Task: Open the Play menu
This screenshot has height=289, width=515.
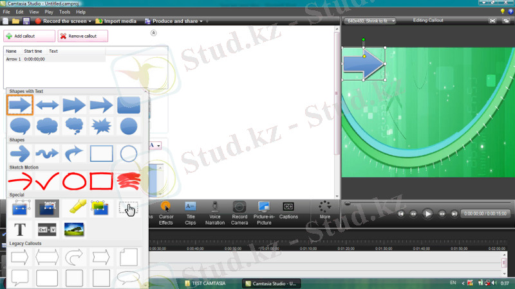Action: [x=49, y=12]
